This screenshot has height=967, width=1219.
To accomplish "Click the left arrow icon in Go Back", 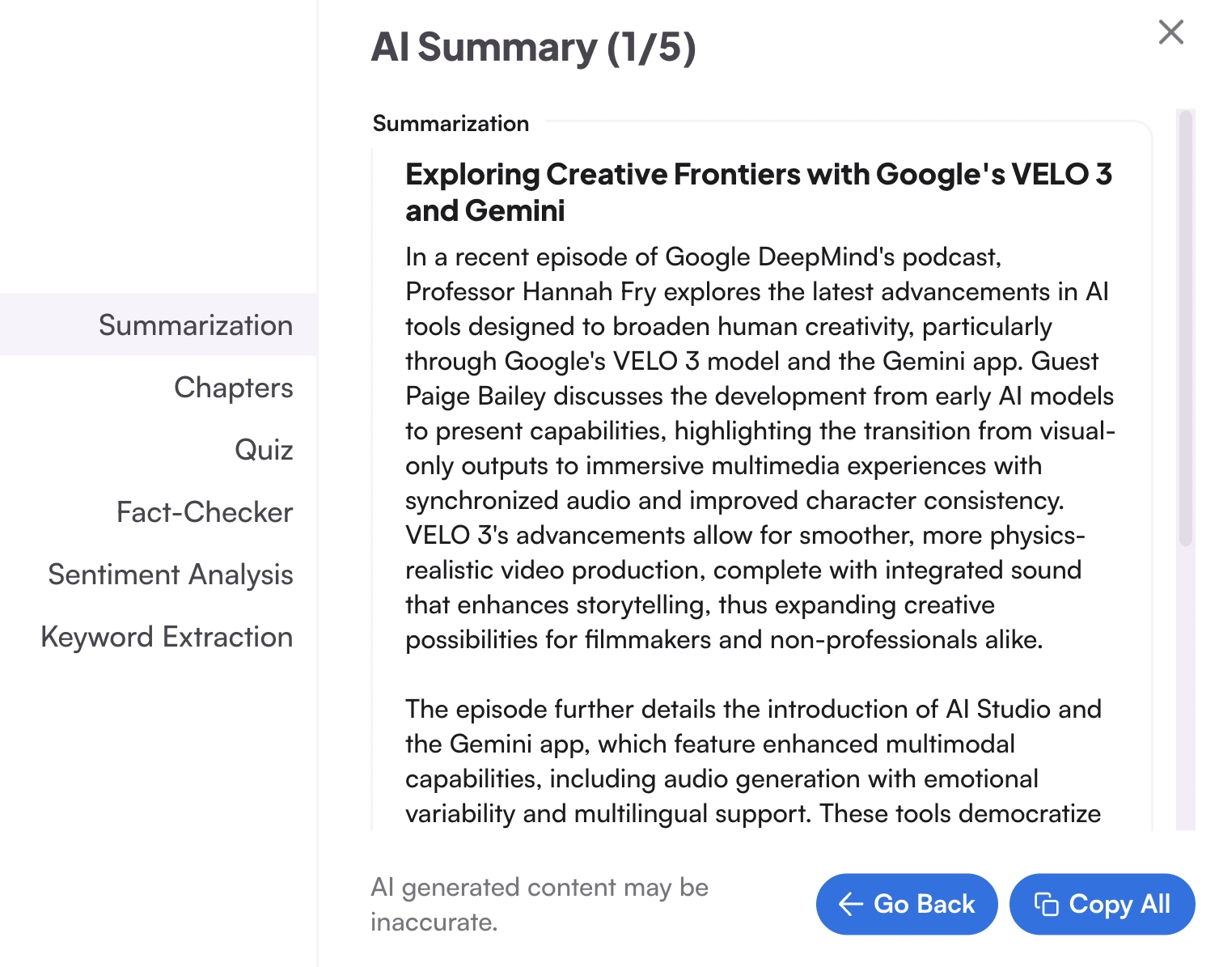I will [850, 904].
